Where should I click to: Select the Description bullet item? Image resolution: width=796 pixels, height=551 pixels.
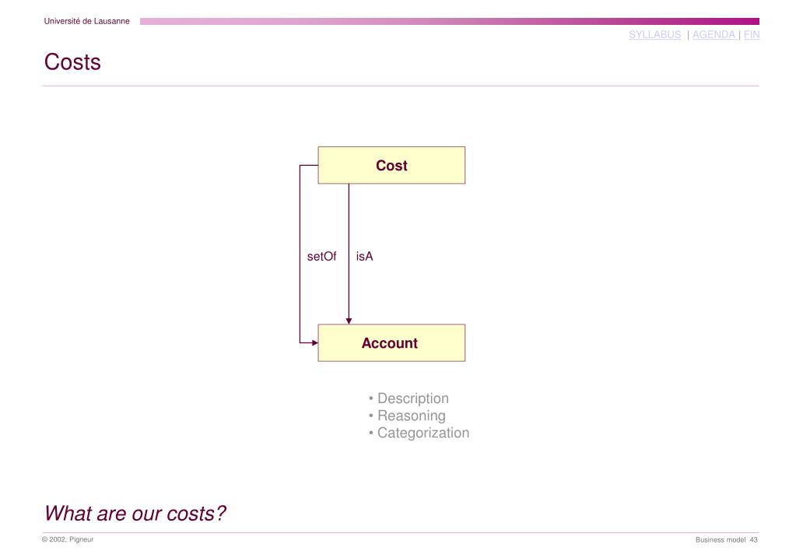409,398
